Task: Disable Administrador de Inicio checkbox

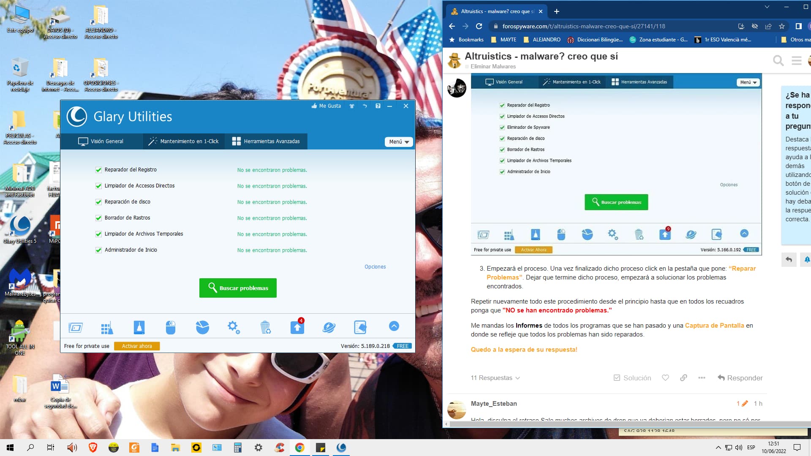Action: (x=98, y=250)
